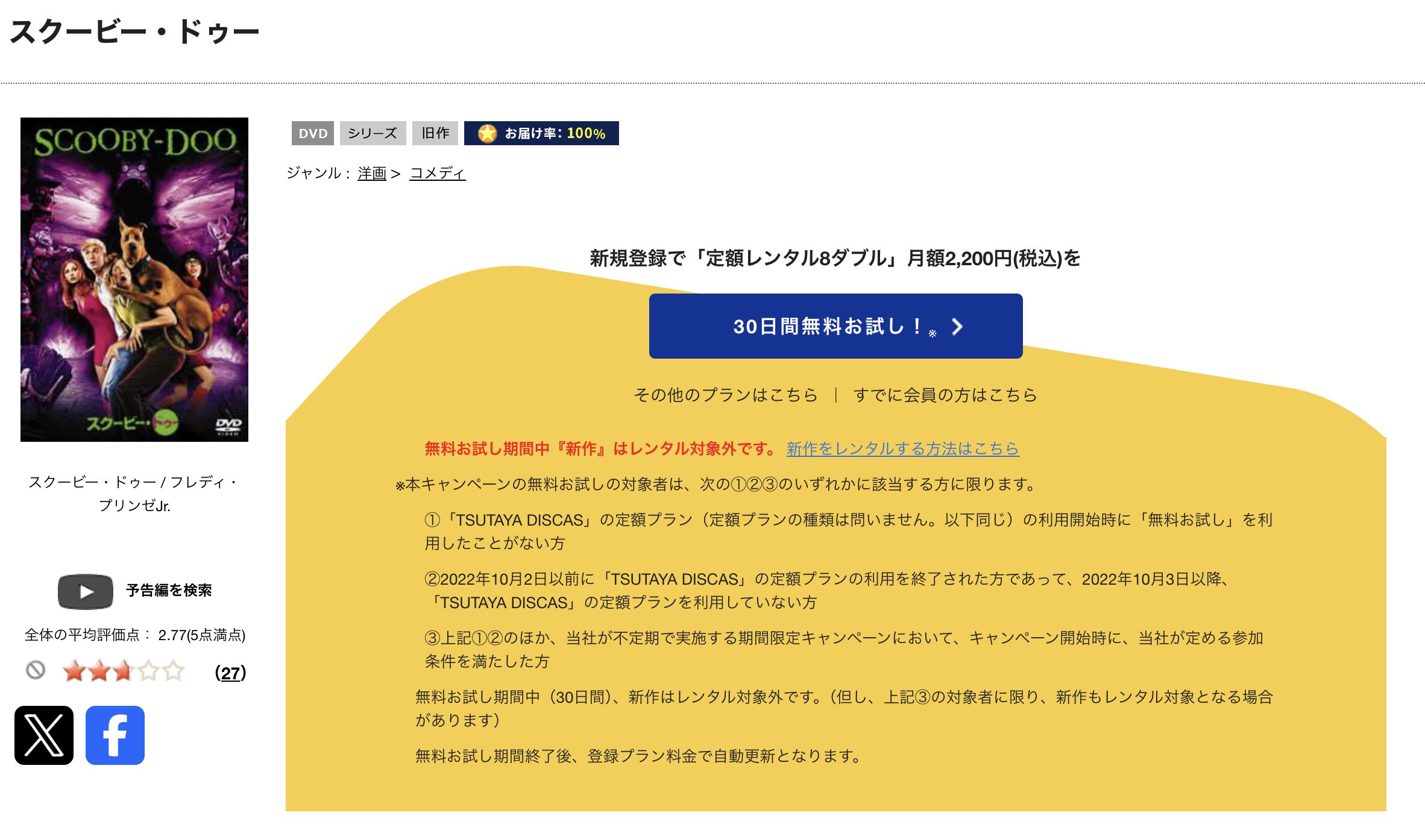Viewport: 1425px width, 827px height.
Task: Set rating with the fifth star
Action: pos(174,670)
